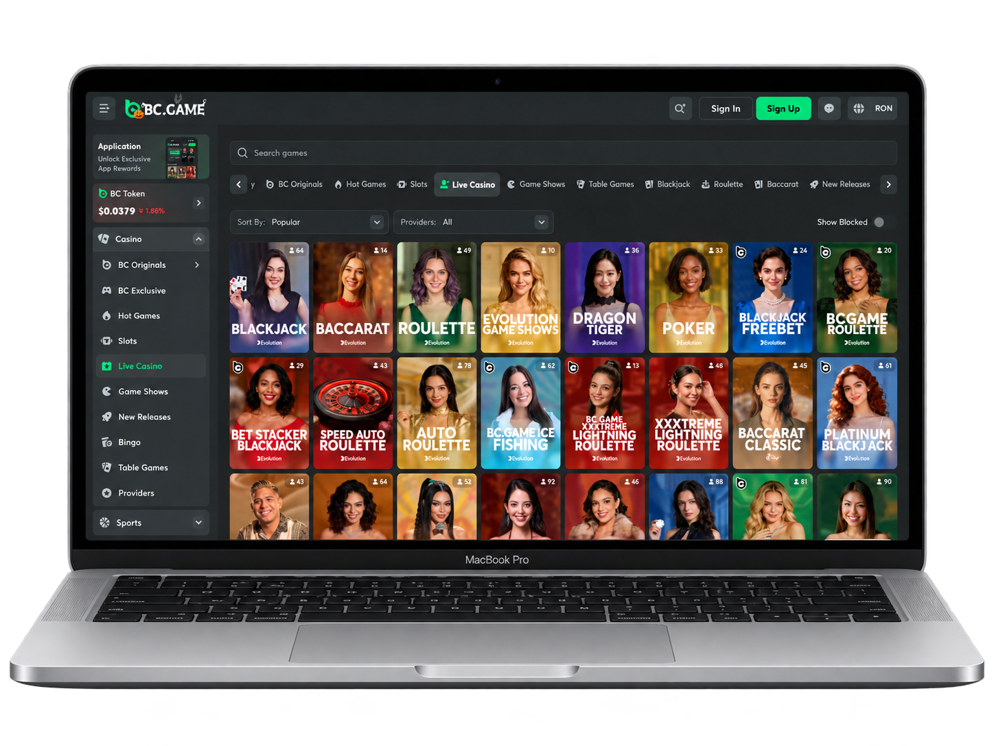Open the Application rewards banner
Screen dimensions: 994x746
pyautogui.click(x=151, y=157)
